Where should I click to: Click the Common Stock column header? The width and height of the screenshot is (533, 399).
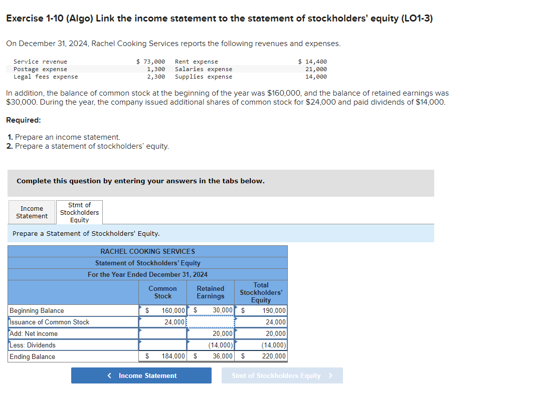[162, 292]
